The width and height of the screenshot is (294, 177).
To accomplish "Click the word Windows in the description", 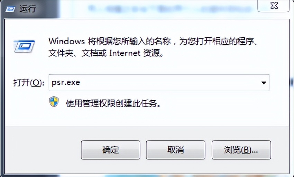I will tap(66, 41).
